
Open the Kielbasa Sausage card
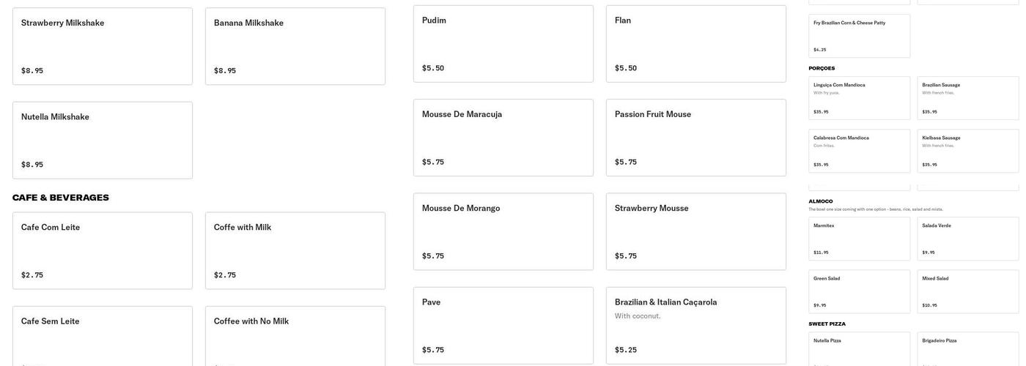coord(967,151)
